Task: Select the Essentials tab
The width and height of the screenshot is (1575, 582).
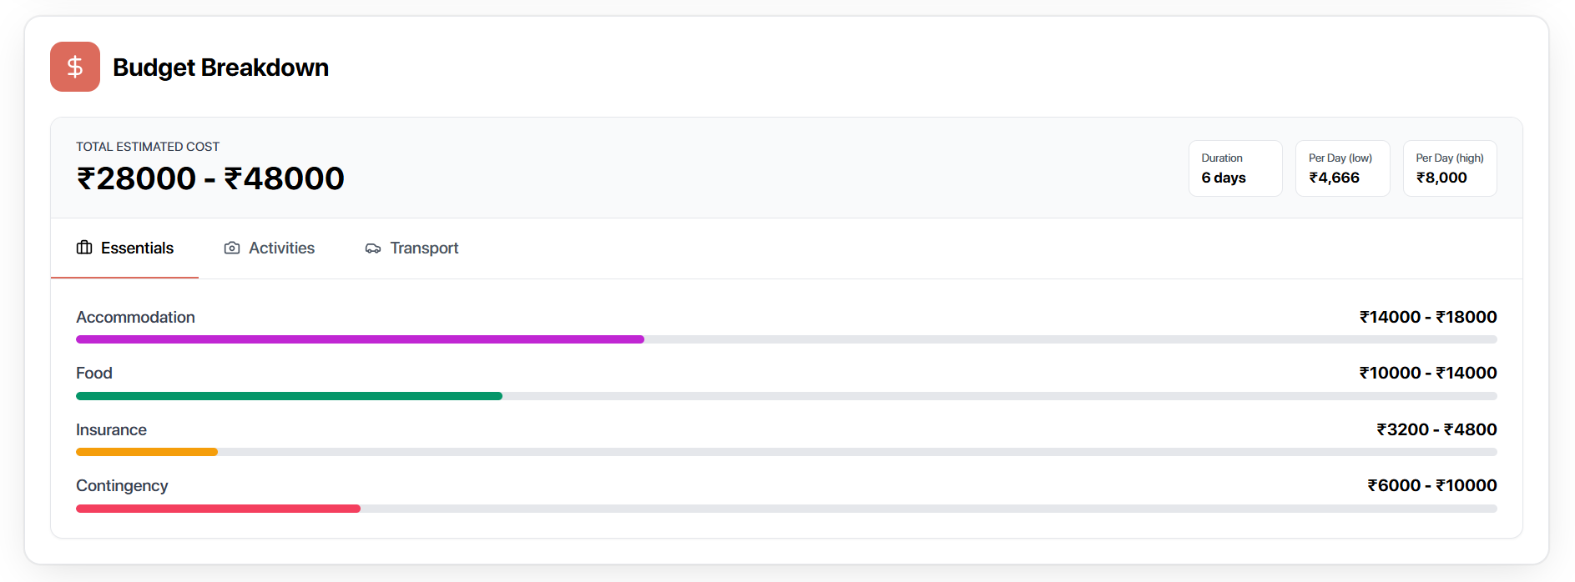Action: click(x=125, y=248)
